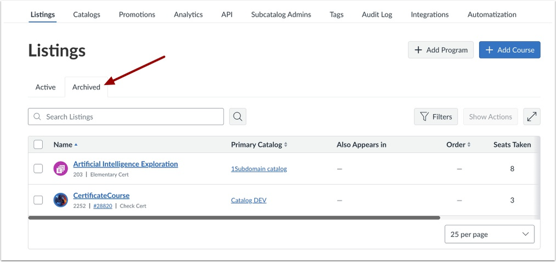
Task: Click the horizontal table scrollbar
Action: point(234,217)
